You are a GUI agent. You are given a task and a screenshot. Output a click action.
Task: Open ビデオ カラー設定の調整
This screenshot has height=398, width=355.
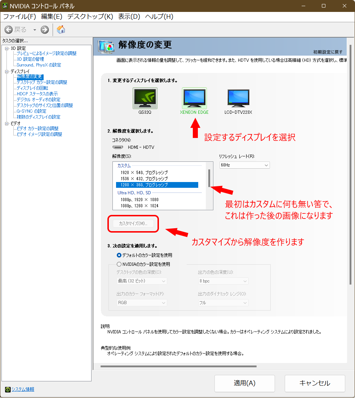click(38, 129)
